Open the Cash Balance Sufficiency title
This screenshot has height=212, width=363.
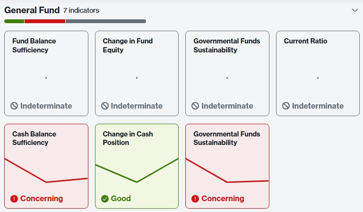34,138
